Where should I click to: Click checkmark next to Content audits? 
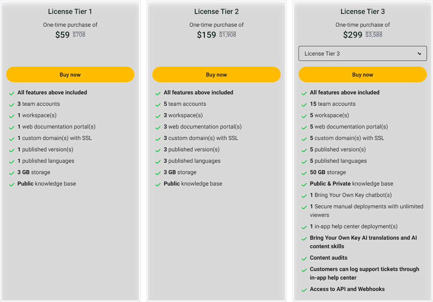[x=304, y=259]
